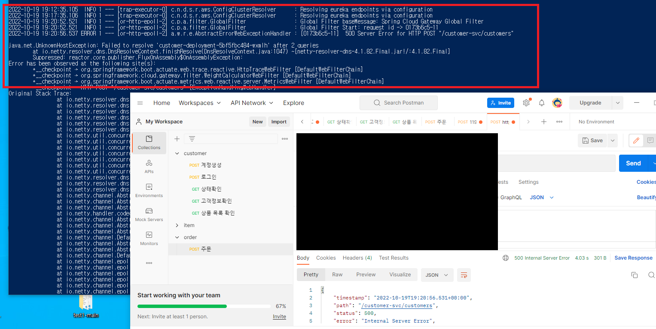This screenshot has width=656, height=329.
Task: Click the Invite link in team panel
Action: [x=279, y=317]
